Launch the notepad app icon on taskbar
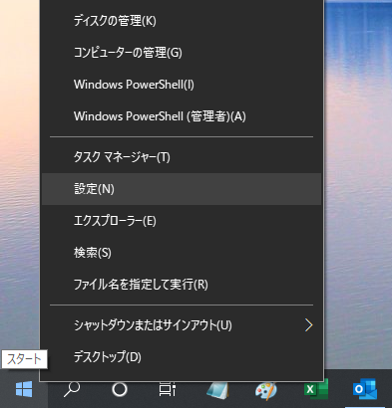This screenshot has height=408, width=392. pos(217,389)
